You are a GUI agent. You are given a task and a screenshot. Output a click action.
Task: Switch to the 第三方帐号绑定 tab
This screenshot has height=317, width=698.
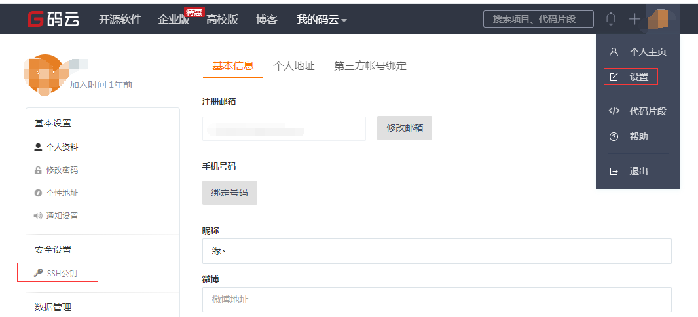[370, 65]
